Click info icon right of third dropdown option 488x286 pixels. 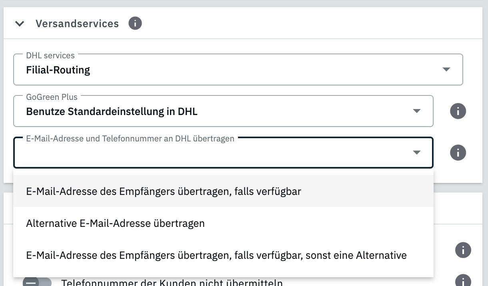click(463, 250)
